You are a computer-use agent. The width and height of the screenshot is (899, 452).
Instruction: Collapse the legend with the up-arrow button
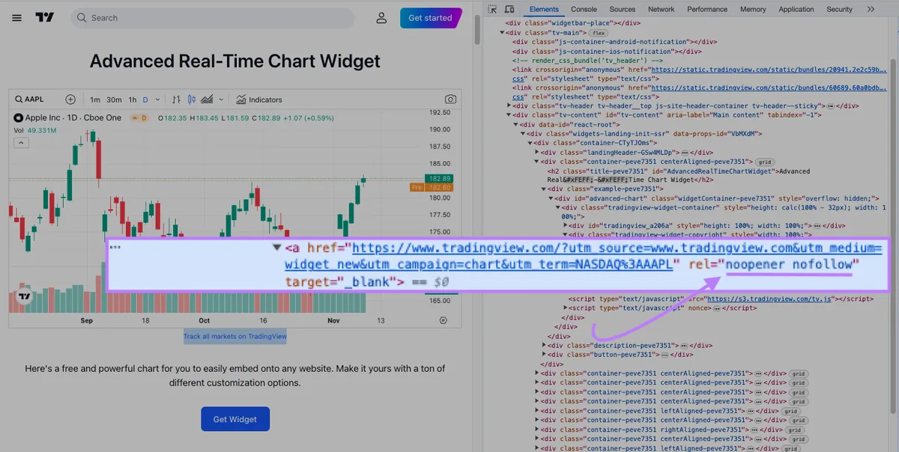(21, 143)
